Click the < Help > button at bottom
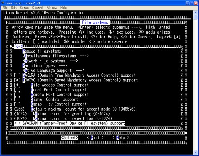Viewport: 199px width, 156px height. click(121, 138)
